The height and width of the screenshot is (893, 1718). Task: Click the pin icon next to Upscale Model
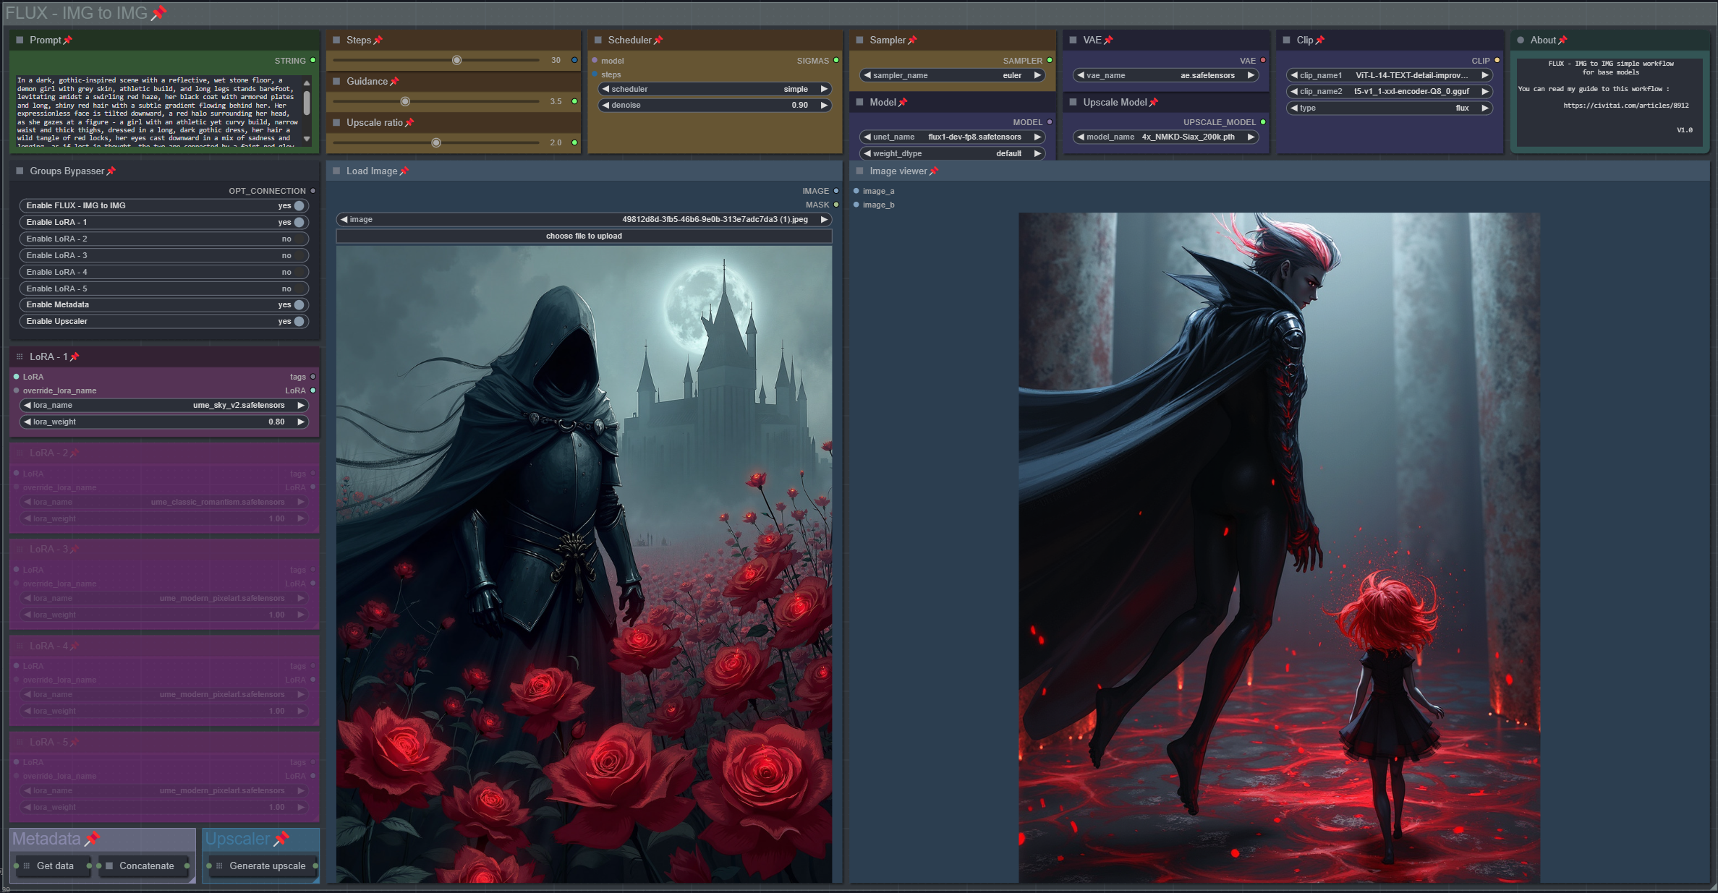1154,103
